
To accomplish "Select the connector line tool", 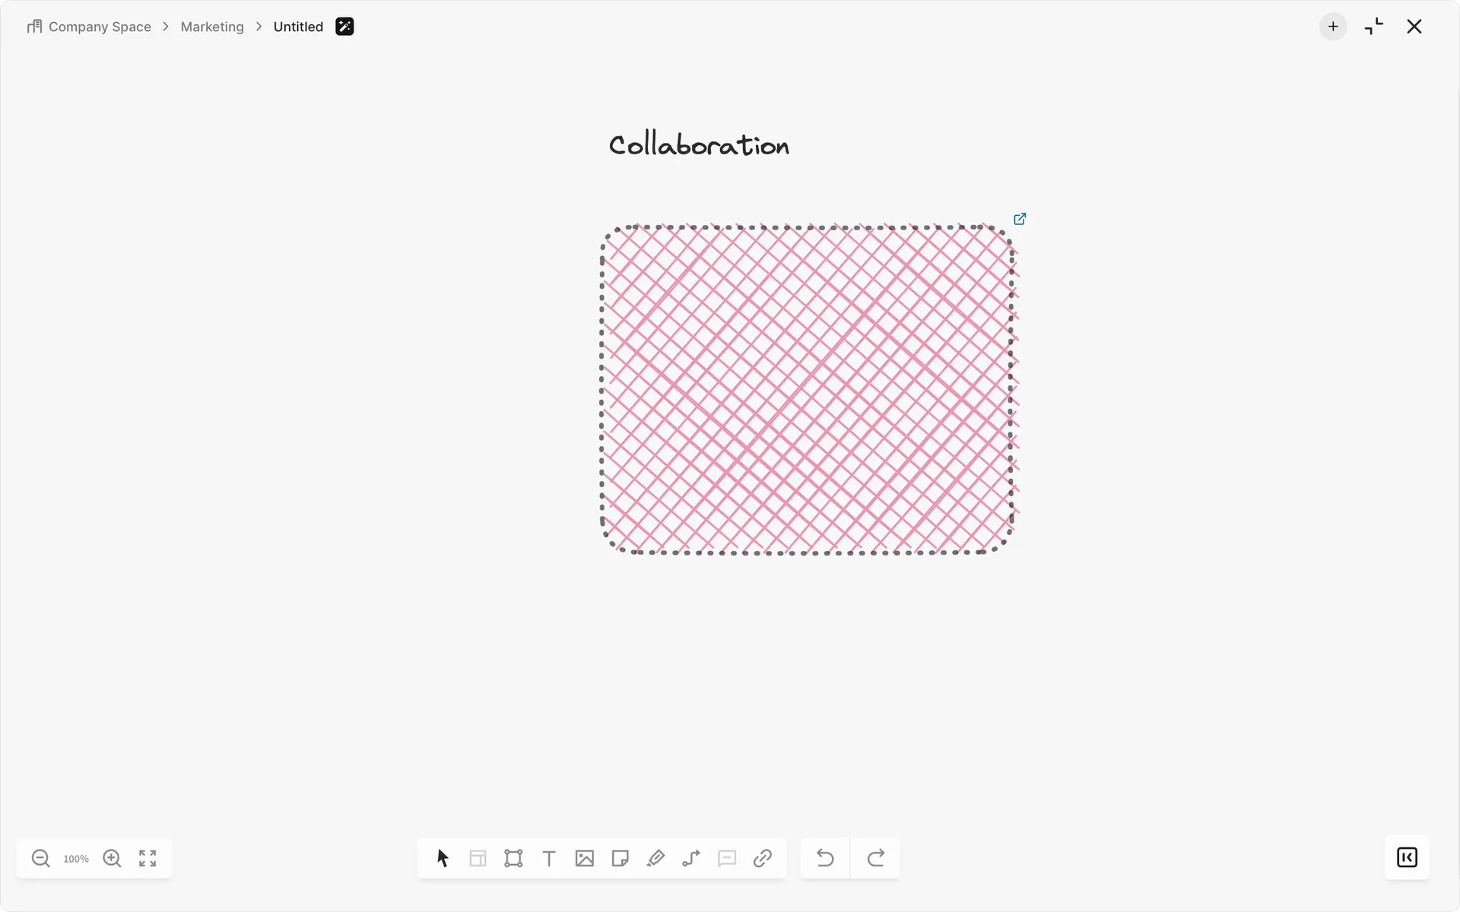I will [x=691, y=858].
